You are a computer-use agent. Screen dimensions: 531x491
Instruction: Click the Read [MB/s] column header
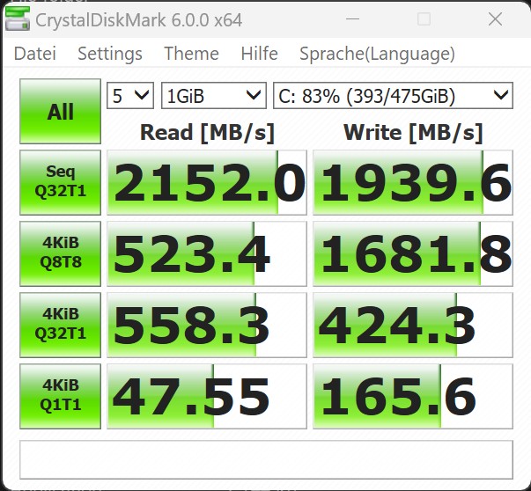[x=207, y=132]
